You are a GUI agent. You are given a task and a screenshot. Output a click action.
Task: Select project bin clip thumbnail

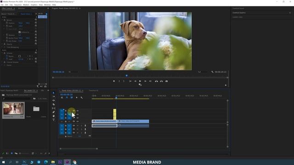pos(13,109)
